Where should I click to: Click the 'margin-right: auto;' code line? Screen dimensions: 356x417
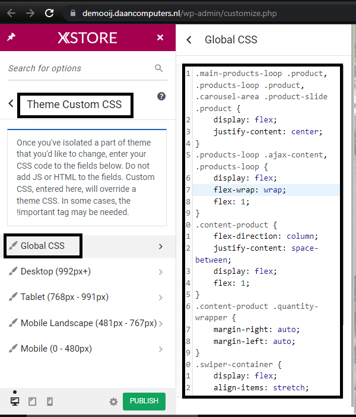tap(256, 330)
